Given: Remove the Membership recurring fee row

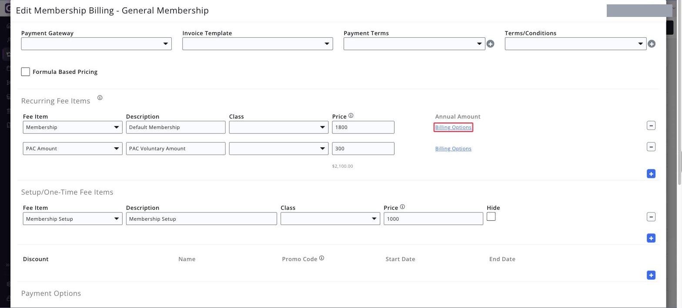Looking at the screenshot, I should (651, 126).
